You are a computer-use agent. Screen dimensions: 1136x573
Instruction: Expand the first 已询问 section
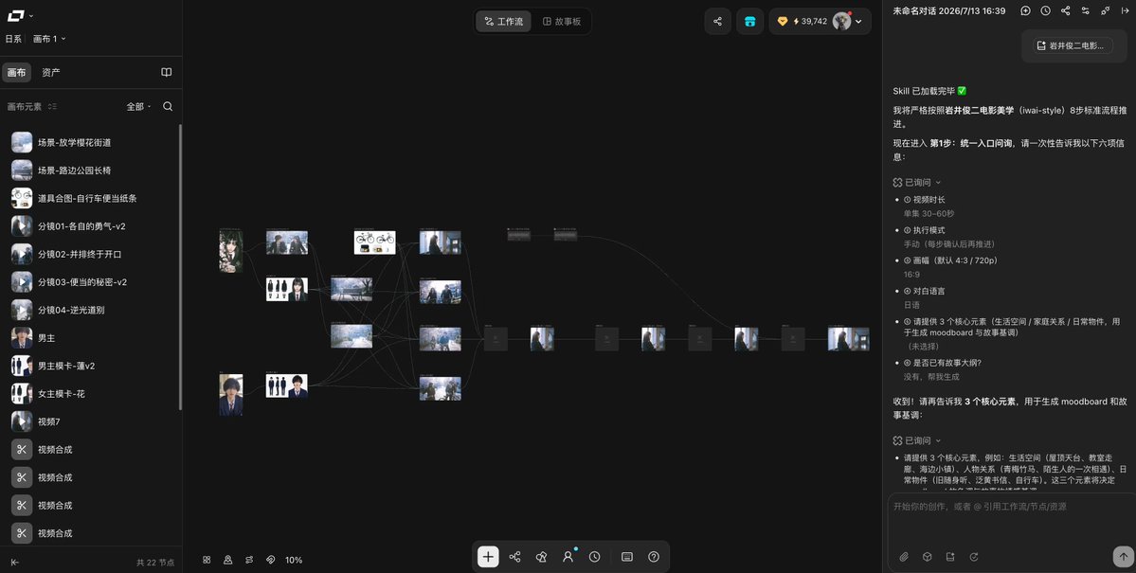916,183
